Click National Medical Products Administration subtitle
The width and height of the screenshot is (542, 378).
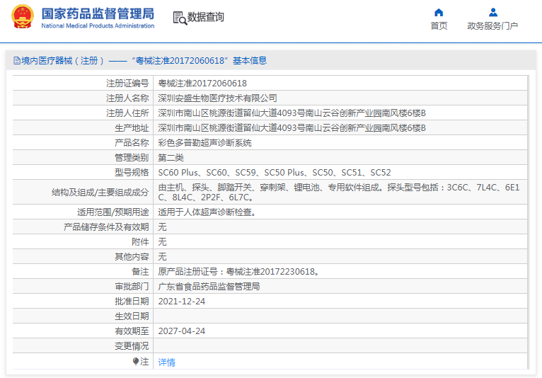pos(98,26)
